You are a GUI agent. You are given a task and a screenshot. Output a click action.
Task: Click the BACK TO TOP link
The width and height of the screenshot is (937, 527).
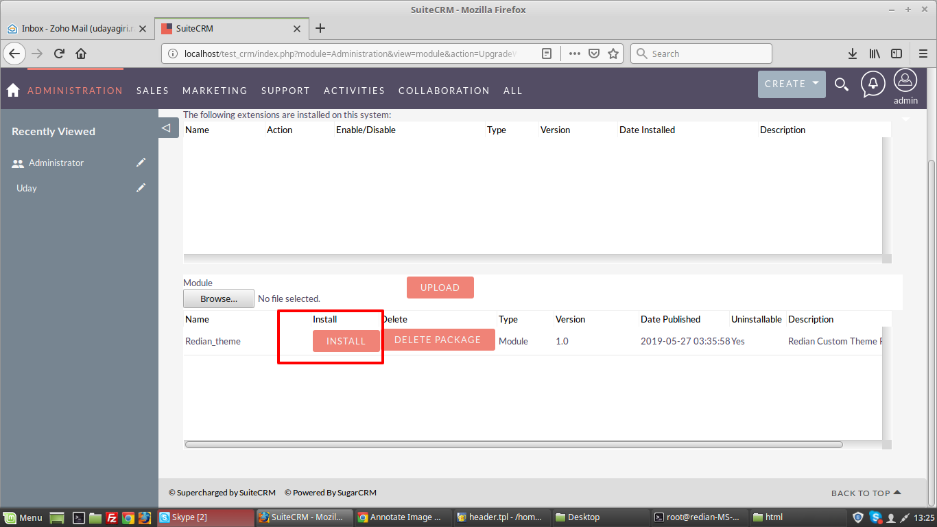click(x=866, y=493)
